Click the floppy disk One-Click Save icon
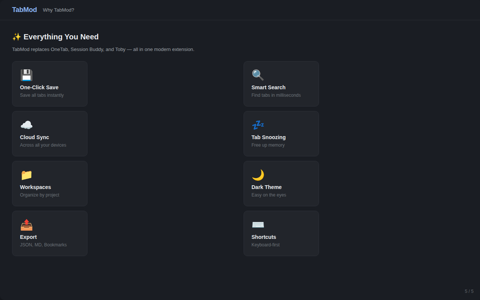 (26, 75)
